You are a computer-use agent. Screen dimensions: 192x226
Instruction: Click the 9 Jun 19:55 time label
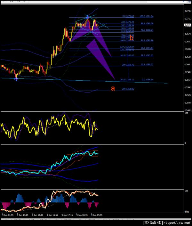[x=97, y=215]
